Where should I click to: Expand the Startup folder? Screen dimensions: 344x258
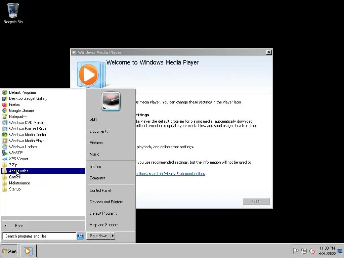43,189
